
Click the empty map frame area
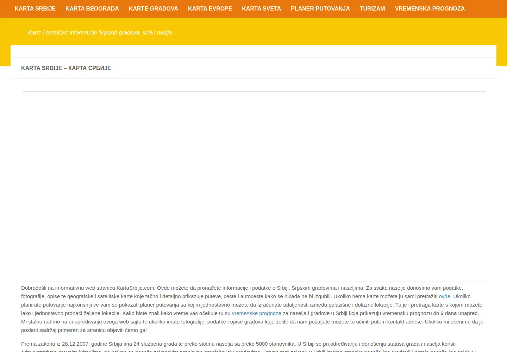pyautogui.click(x=254, y=187)
